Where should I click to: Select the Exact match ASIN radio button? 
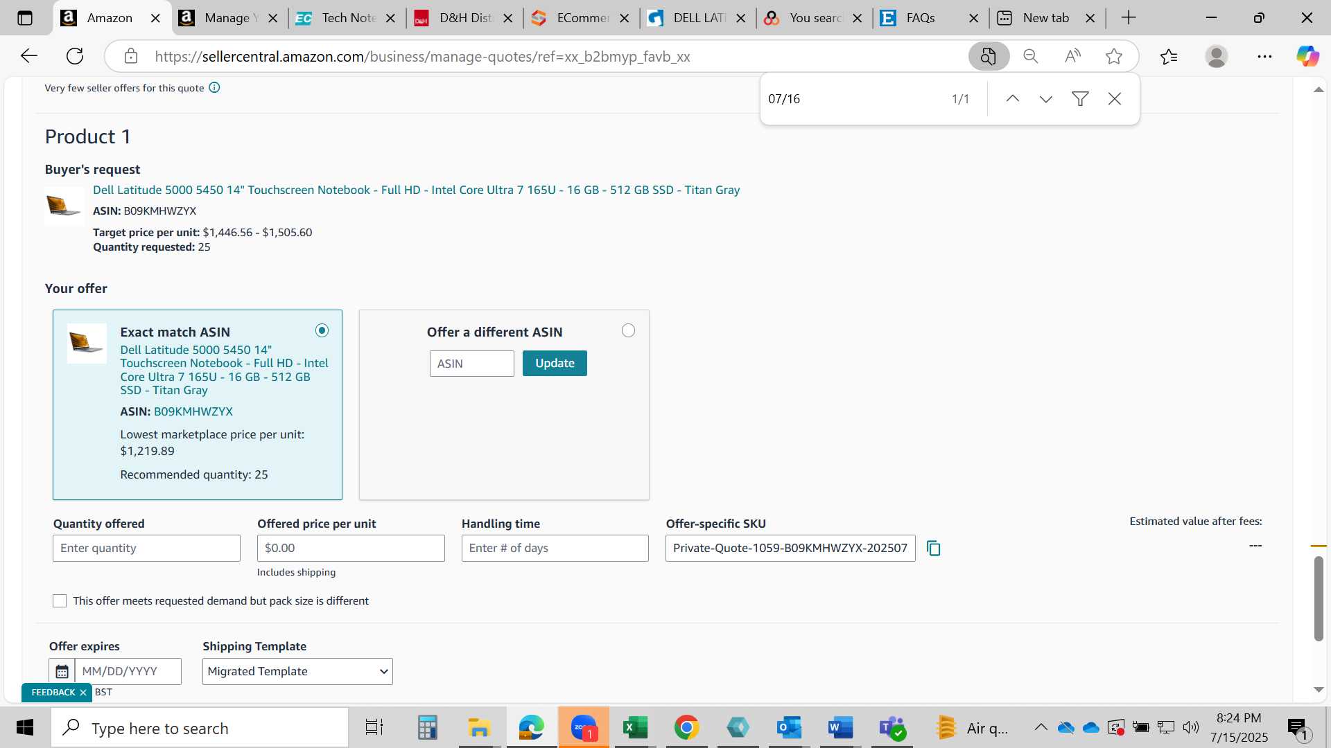point(322,331)
